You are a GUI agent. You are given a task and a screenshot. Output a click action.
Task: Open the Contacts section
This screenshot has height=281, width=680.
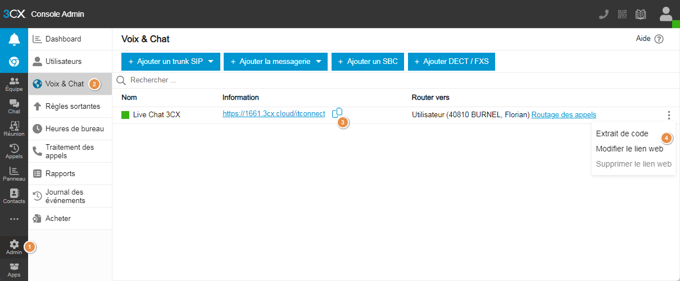click(14, 196)
